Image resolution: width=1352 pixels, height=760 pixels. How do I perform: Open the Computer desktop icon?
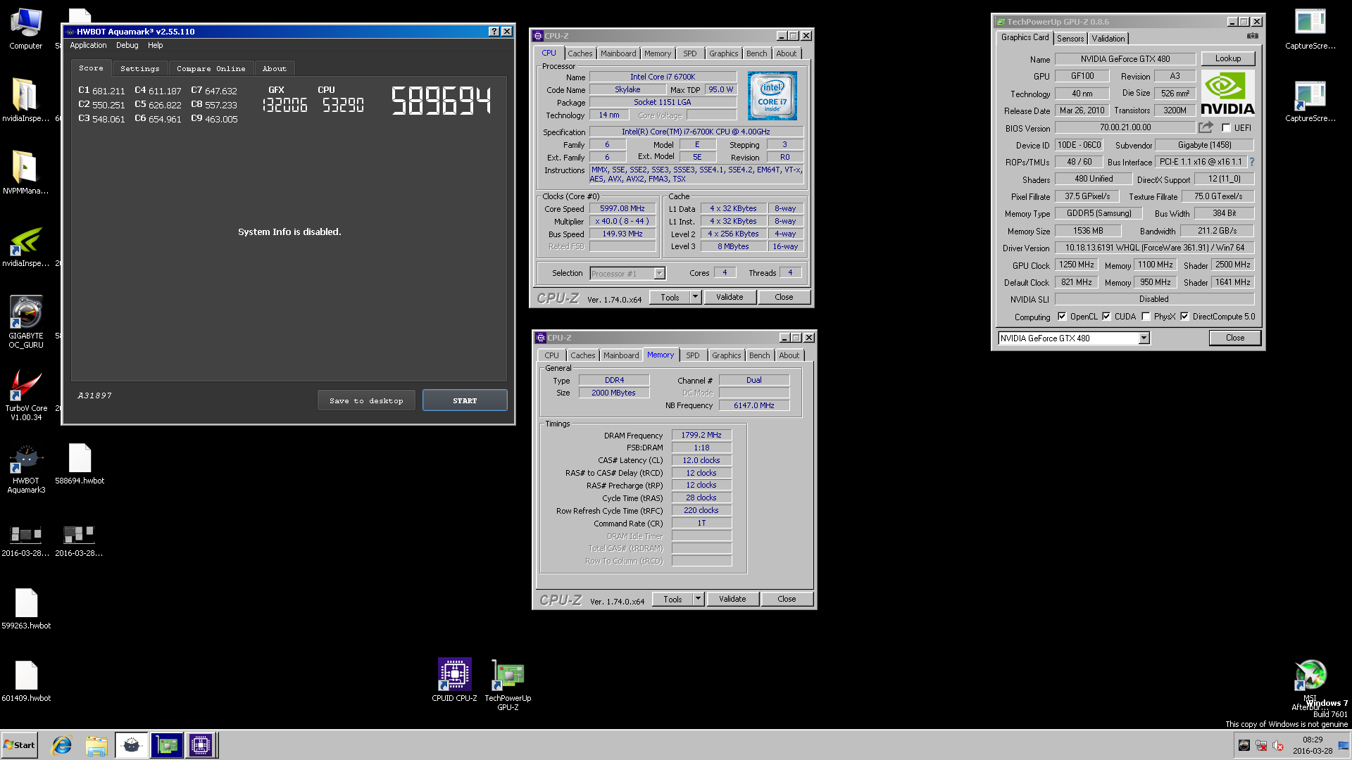26,29
